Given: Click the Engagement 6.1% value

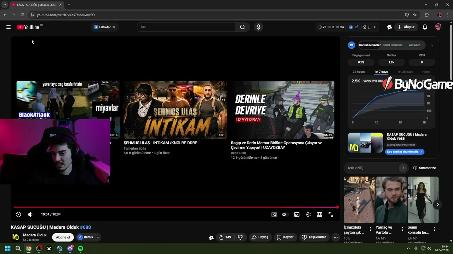Looking at the screenshot, I should (361, 62).
